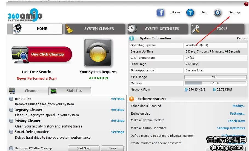Check the Junk Files checkbox
The width and height of the screenshot is (249, 151).
(x=11, y=99)
